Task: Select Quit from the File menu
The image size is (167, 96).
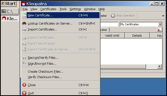Action: click(x=60, y=93)
